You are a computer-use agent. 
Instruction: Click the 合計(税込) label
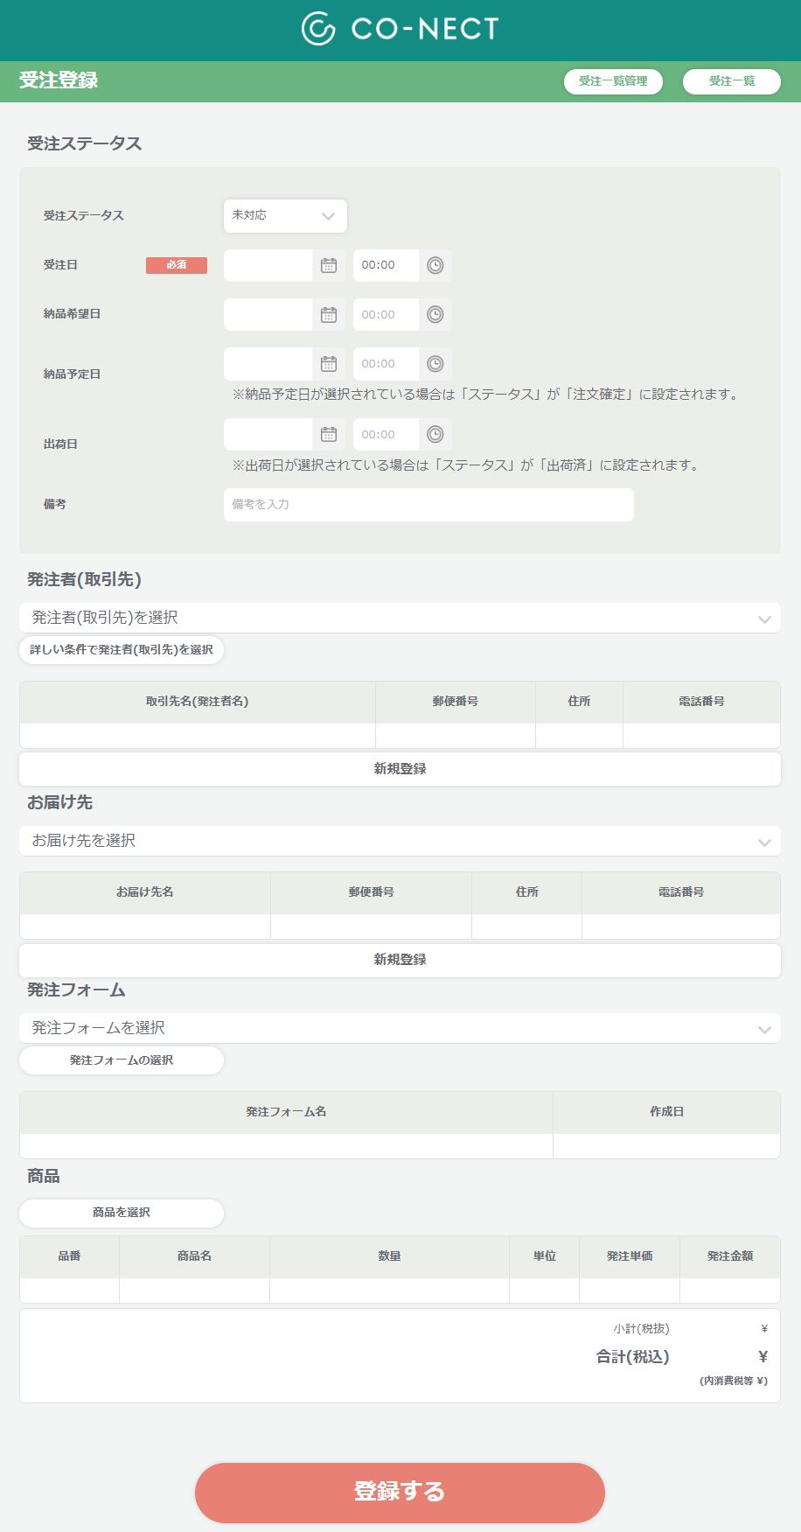(633, 1357)
